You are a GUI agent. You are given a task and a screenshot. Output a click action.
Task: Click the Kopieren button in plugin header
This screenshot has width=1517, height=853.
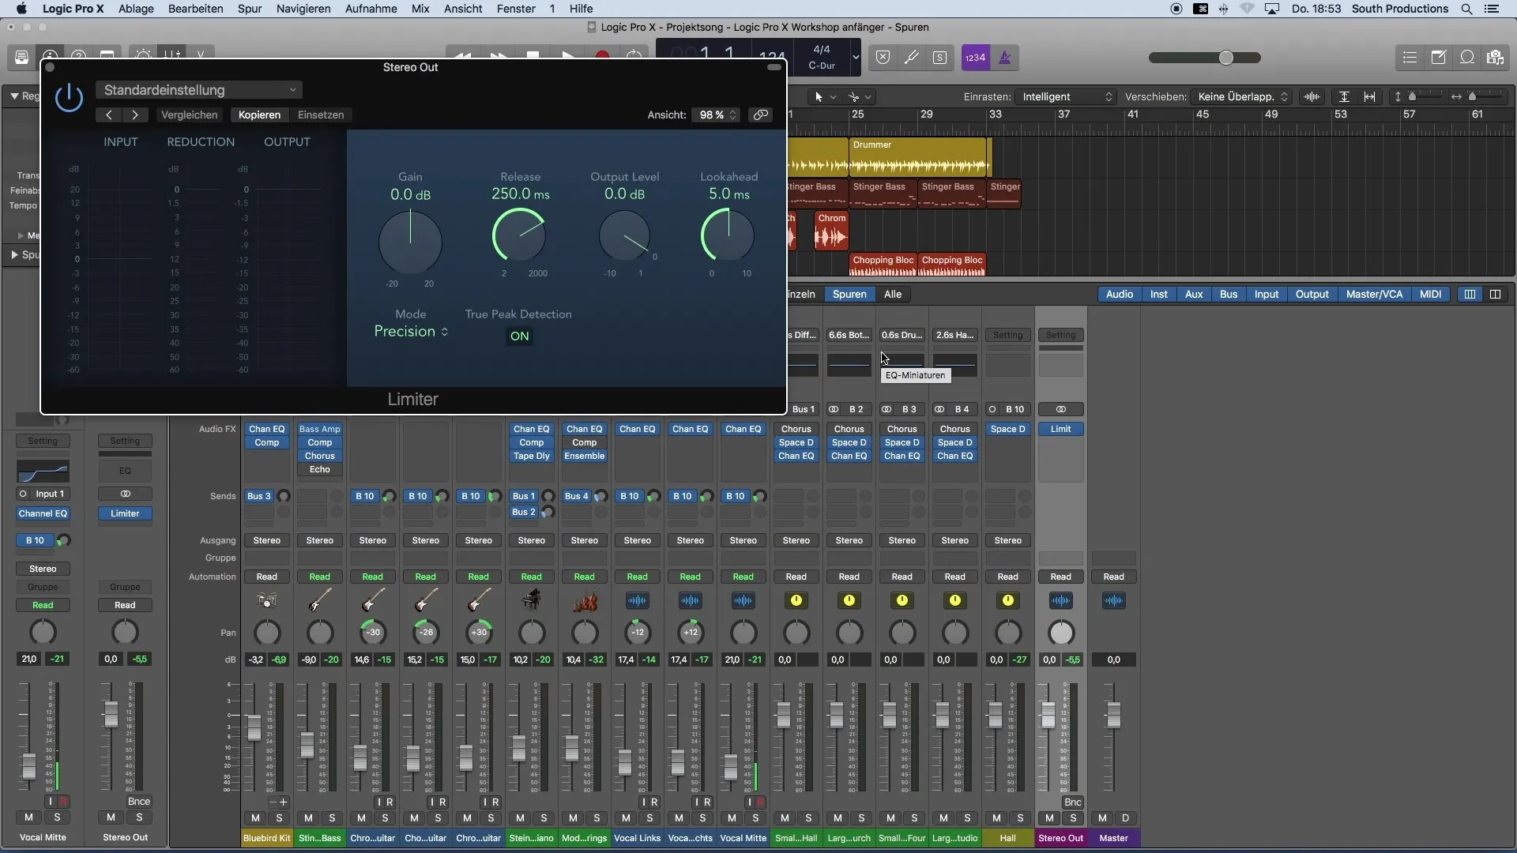[259, 115]
